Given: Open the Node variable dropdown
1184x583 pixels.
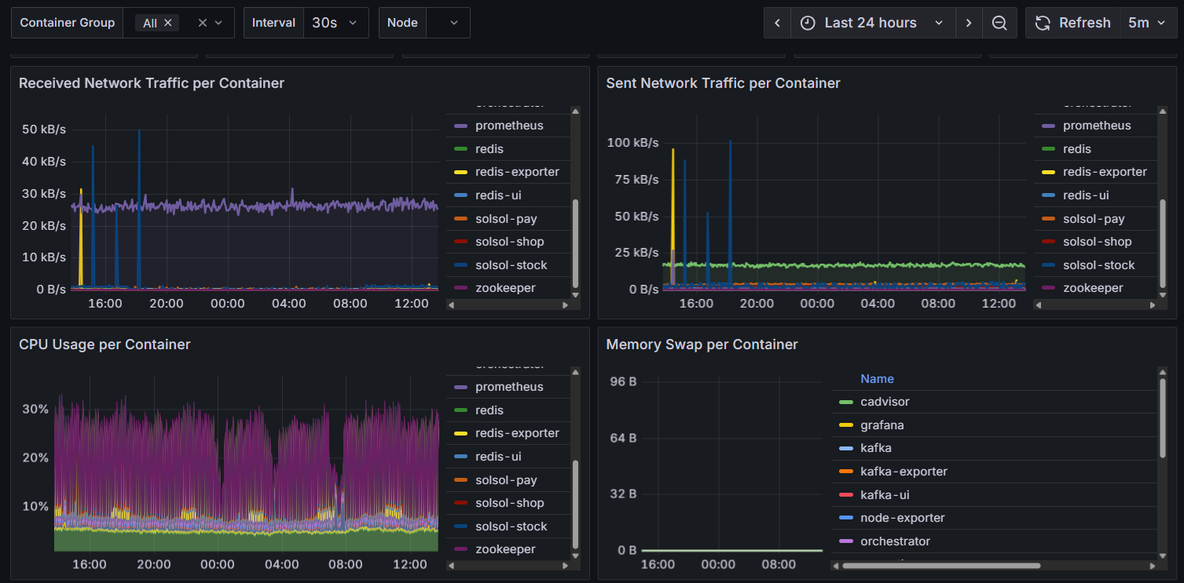Looking at the screenshot, I should point(448,23).
